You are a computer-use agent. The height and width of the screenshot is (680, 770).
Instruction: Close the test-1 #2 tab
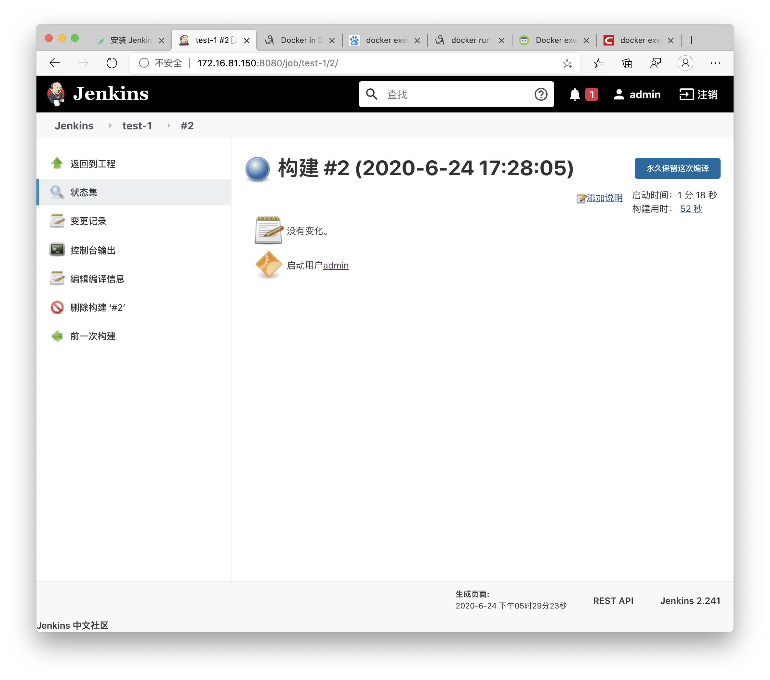[x=247, y=41]
